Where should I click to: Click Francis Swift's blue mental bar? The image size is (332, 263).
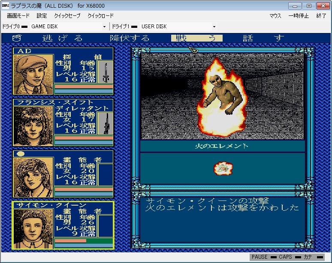[84, 143]
